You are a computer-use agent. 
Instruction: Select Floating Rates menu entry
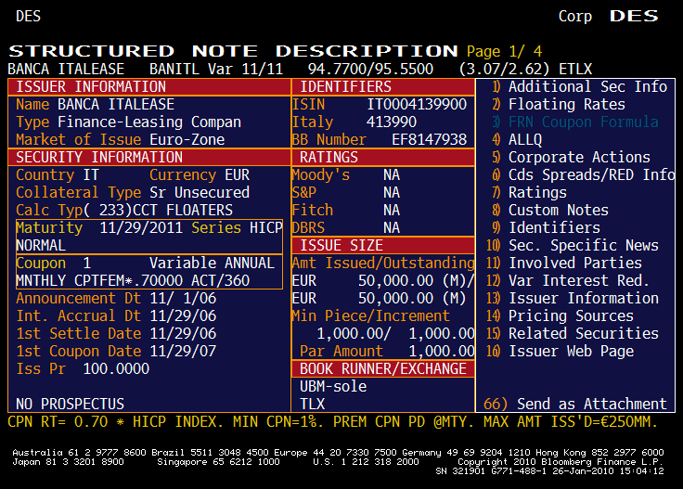coord(566,104)
